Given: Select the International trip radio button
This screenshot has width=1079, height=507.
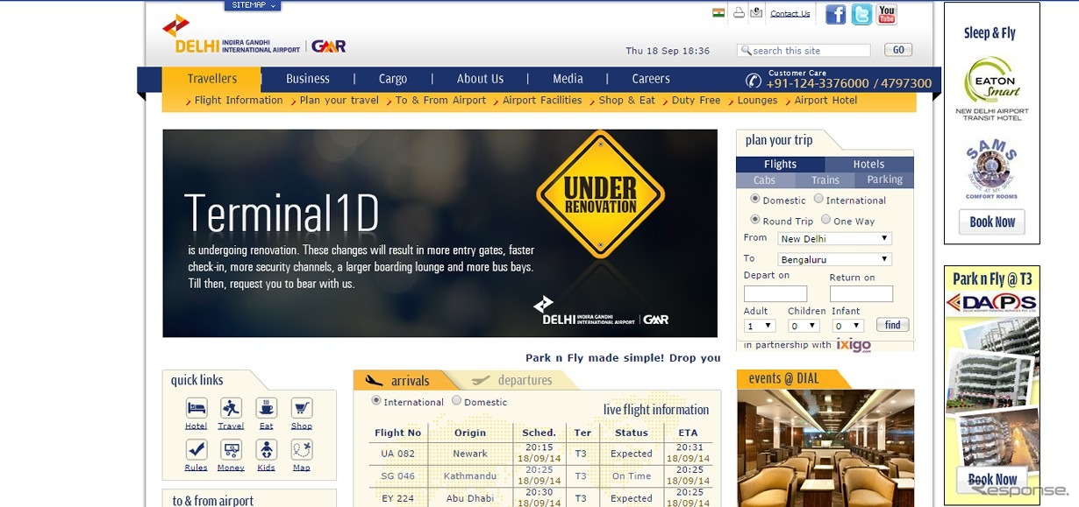Looking at the screenshot, I should [x=818, y=199].
